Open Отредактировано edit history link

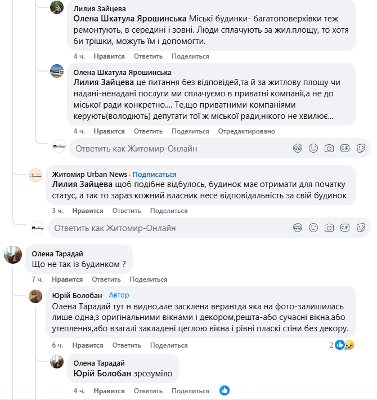(246, 131)
